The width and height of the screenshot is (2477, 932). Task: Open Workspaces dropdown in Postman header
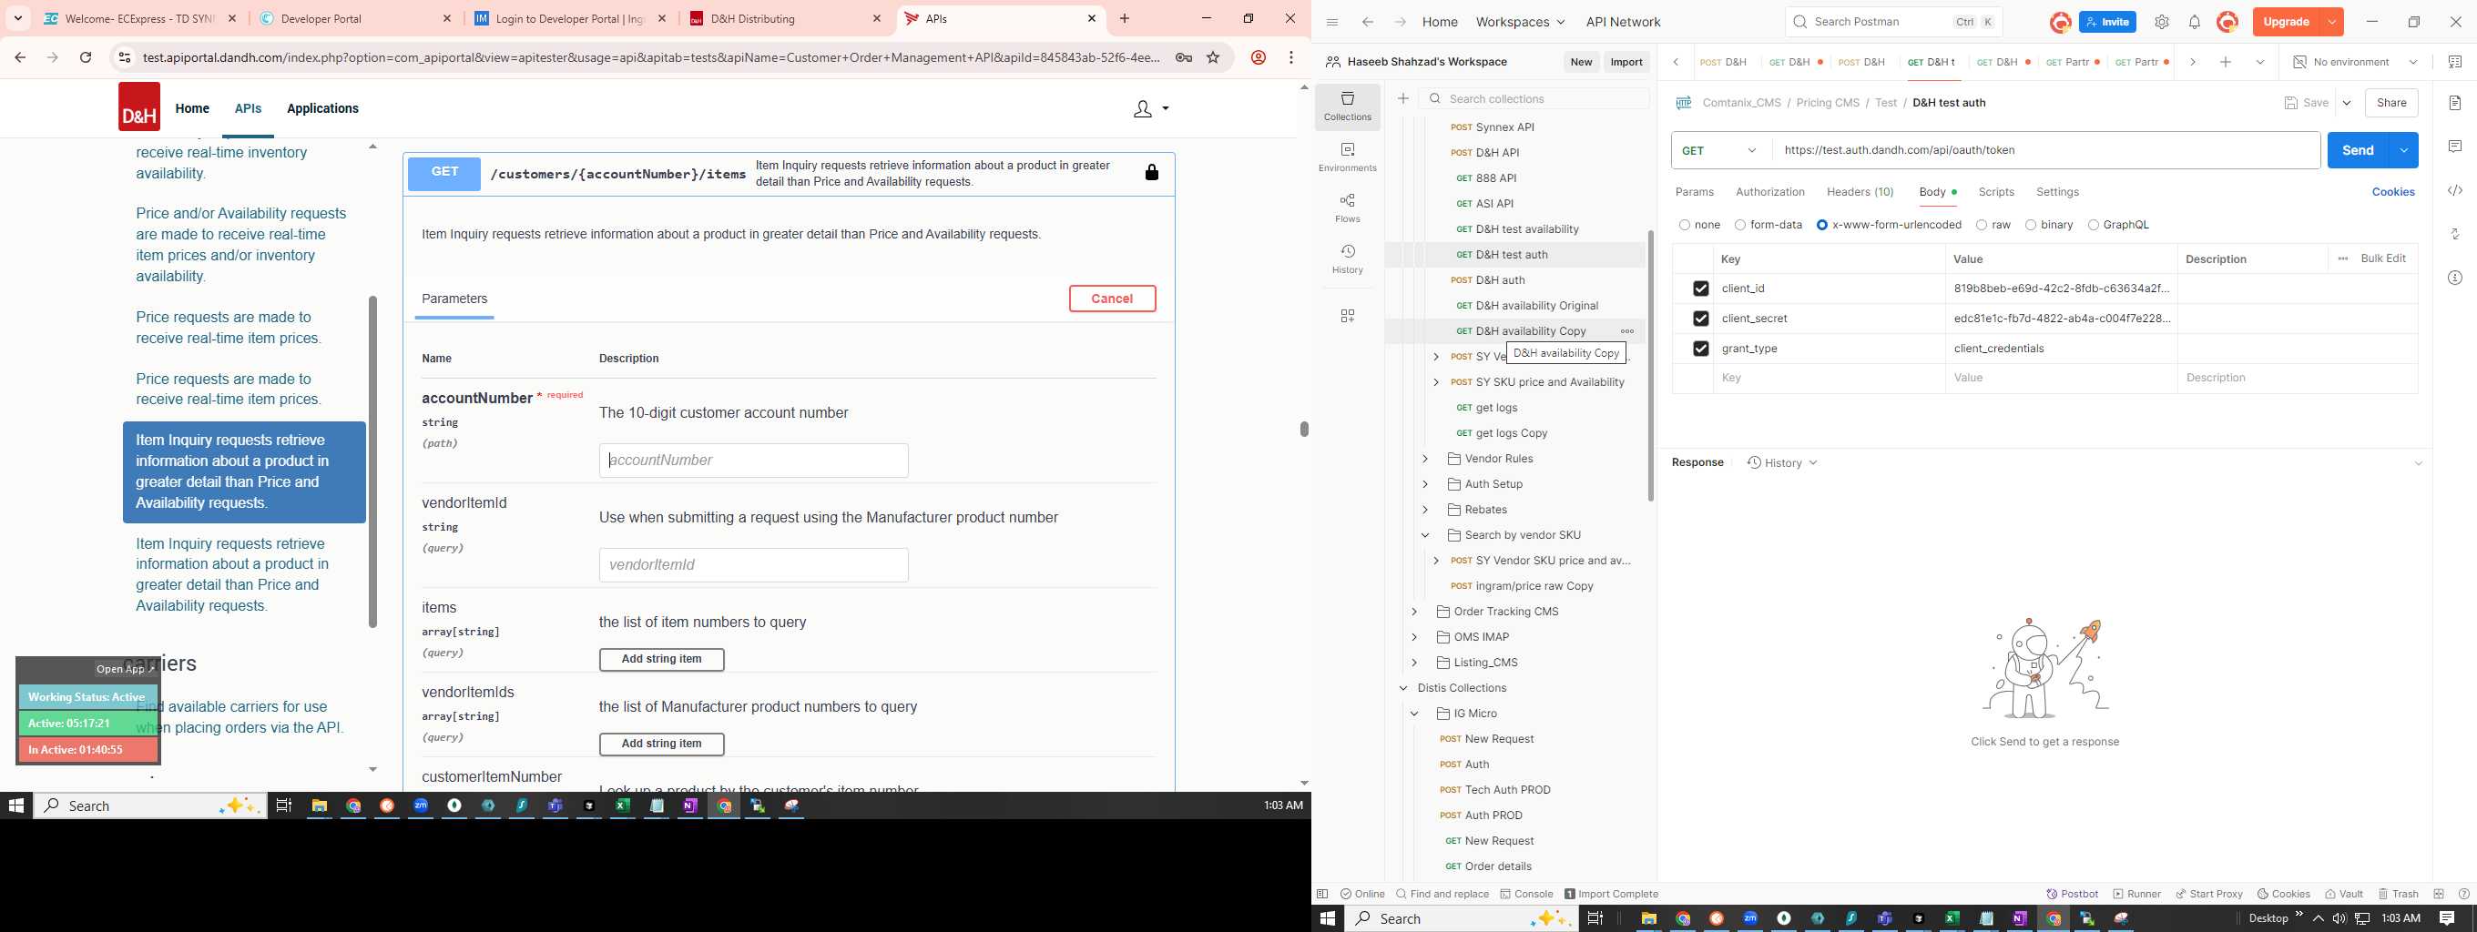coord(1520,22)
